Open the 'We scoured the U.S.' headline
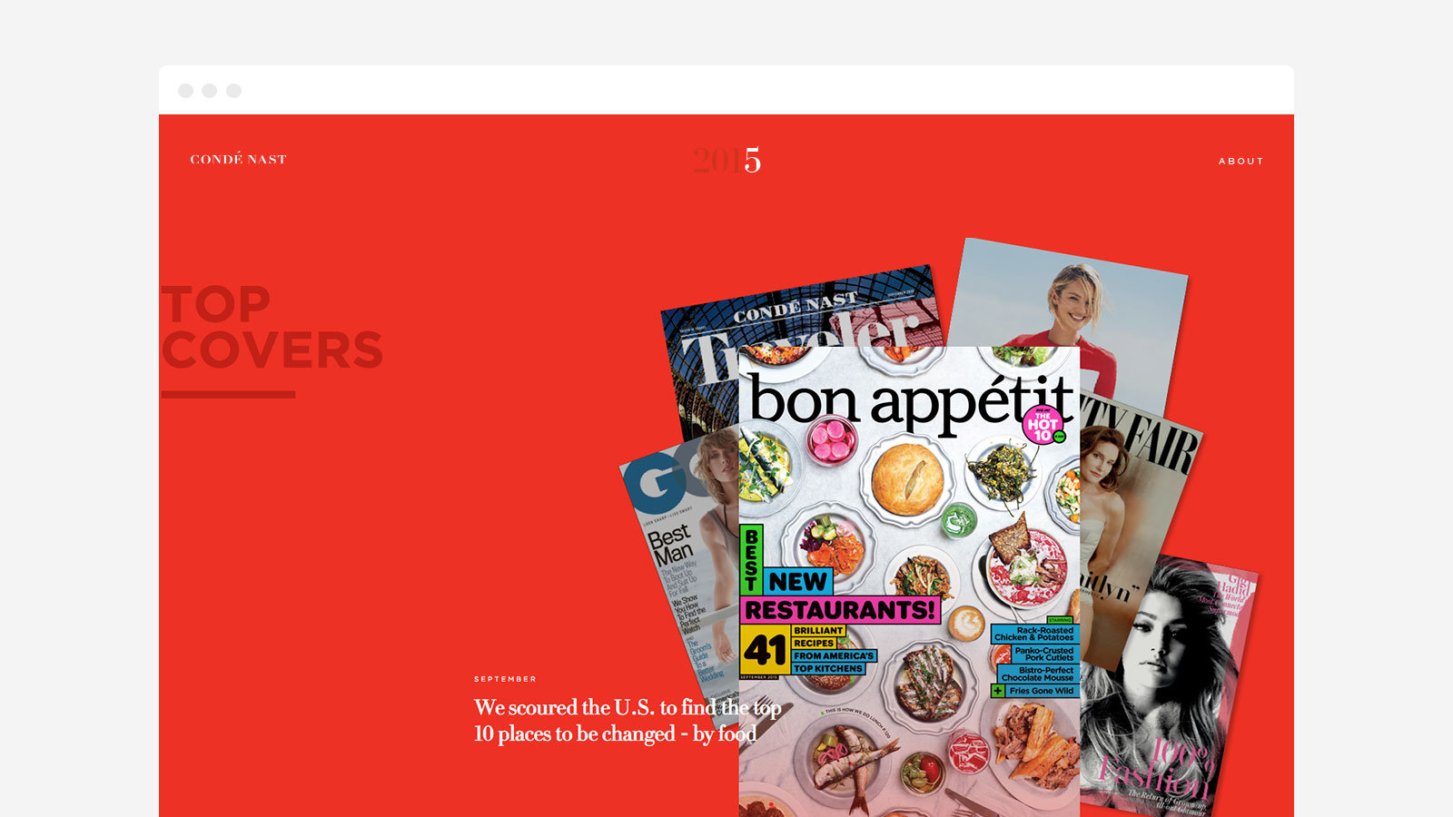Viewport: 1453px width, 817px height. point(628,721)
